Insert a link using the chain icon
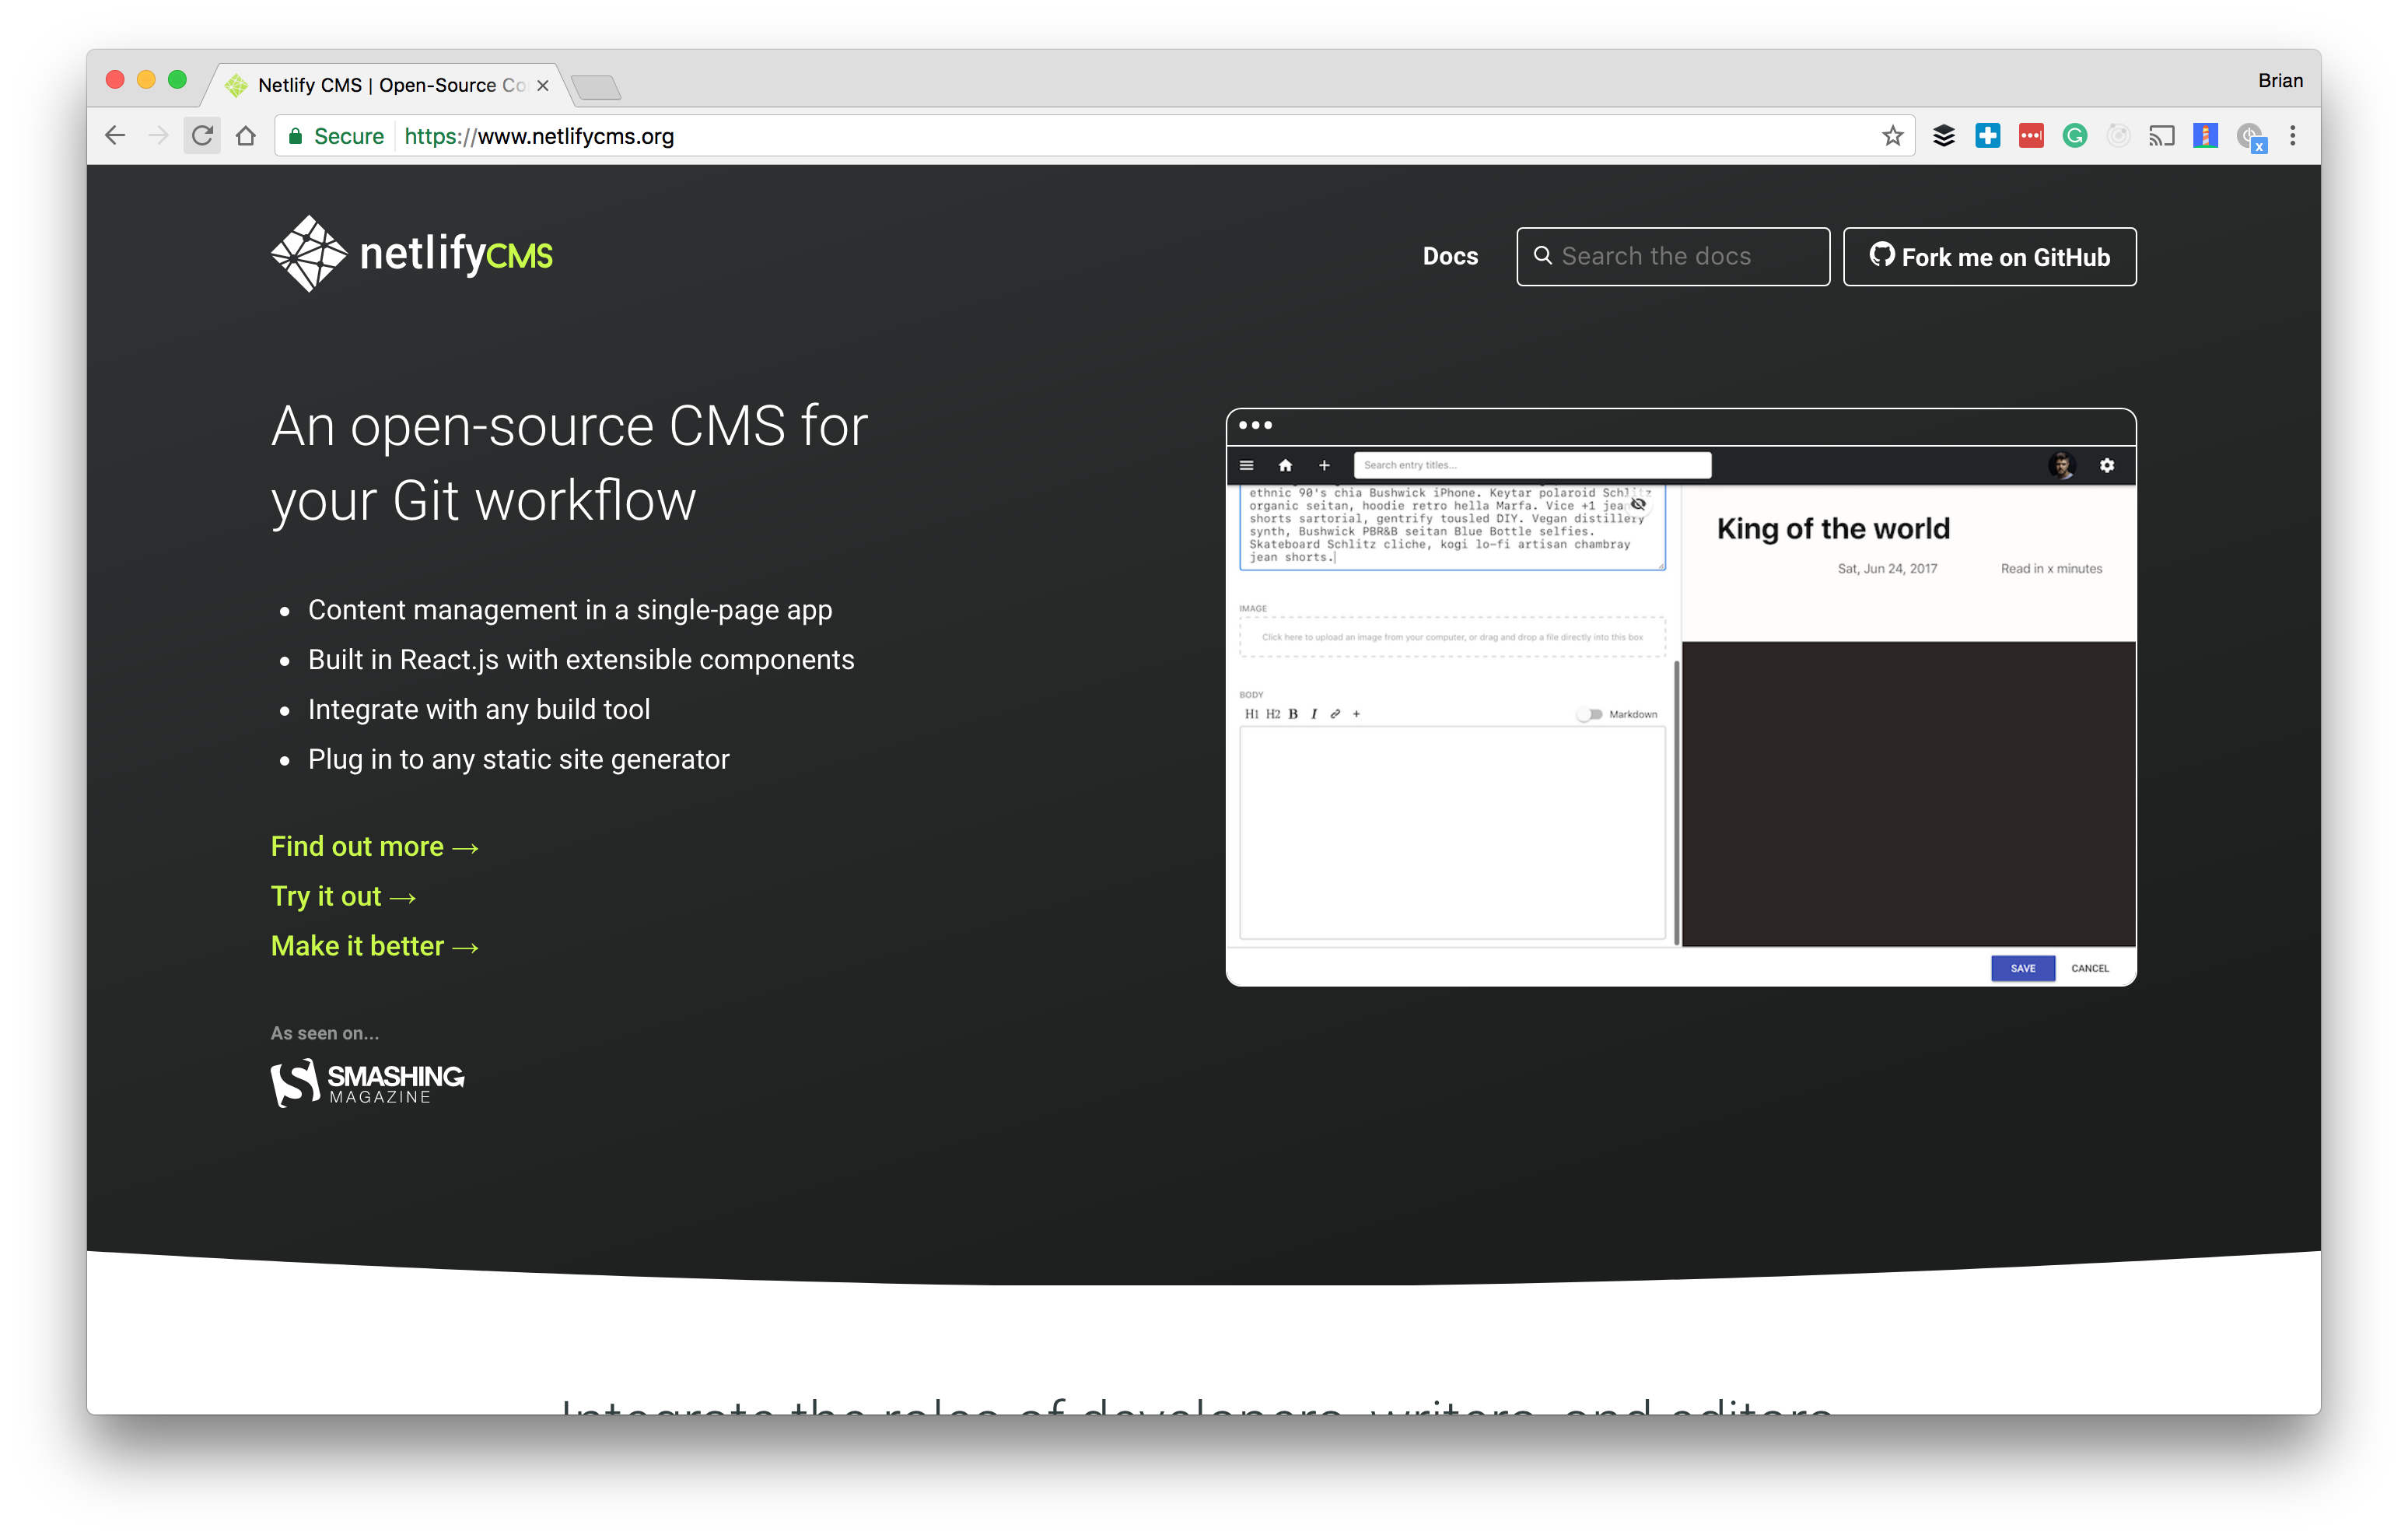The image size is (2408, 1539). [x=1335, y=713]
